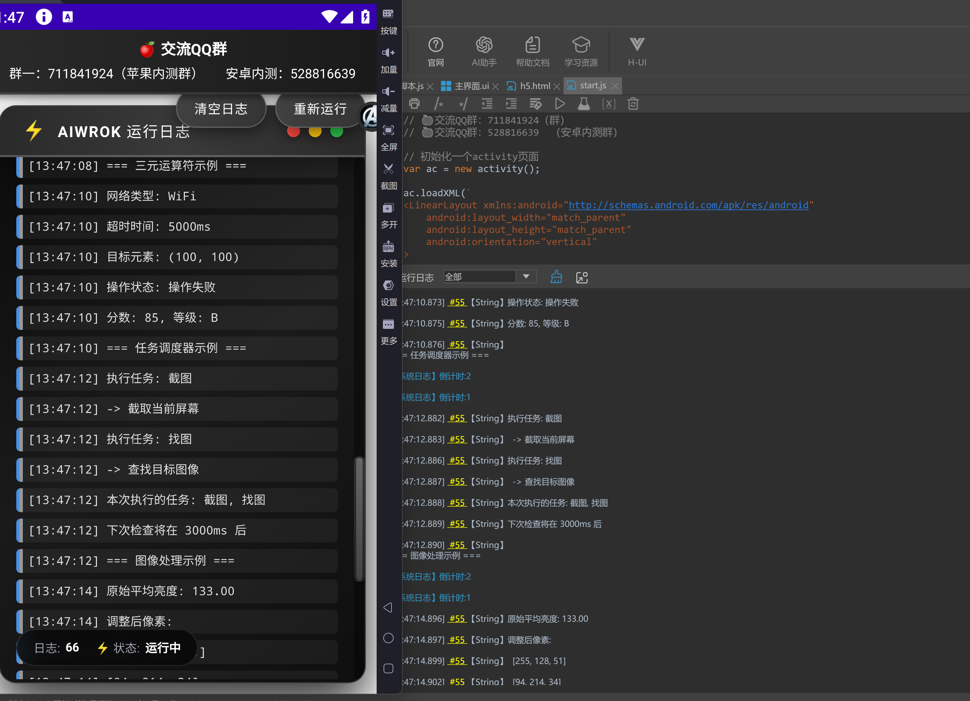Tap the keyboard A icon in status bar
970x701 pixels.
(68, 17)
